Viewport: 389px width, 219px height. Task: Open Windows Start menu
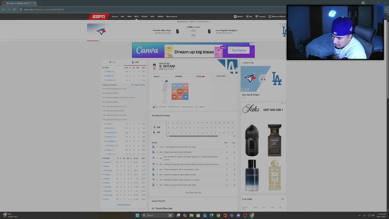click(x=137, y=215)
